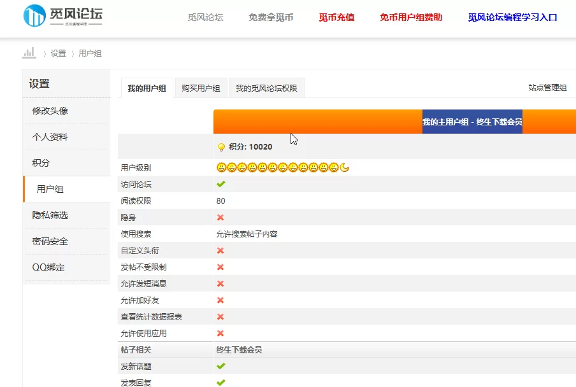The image size is (576, 387).
Task: Click the 设置 breadcrumb link
Action: (x=59, y=53)
